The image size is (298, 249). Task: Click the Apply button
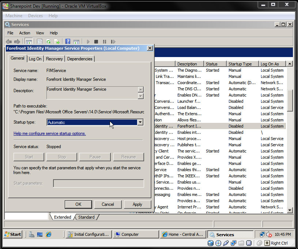(x=137, y=204)
